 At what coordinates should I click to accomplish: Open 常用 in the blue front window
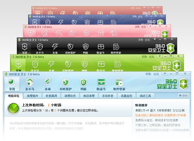(12, 84)
